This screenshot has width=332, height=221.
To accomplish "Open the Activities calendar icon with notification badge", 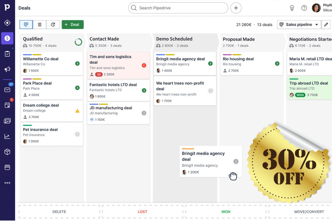I will 7,105.
